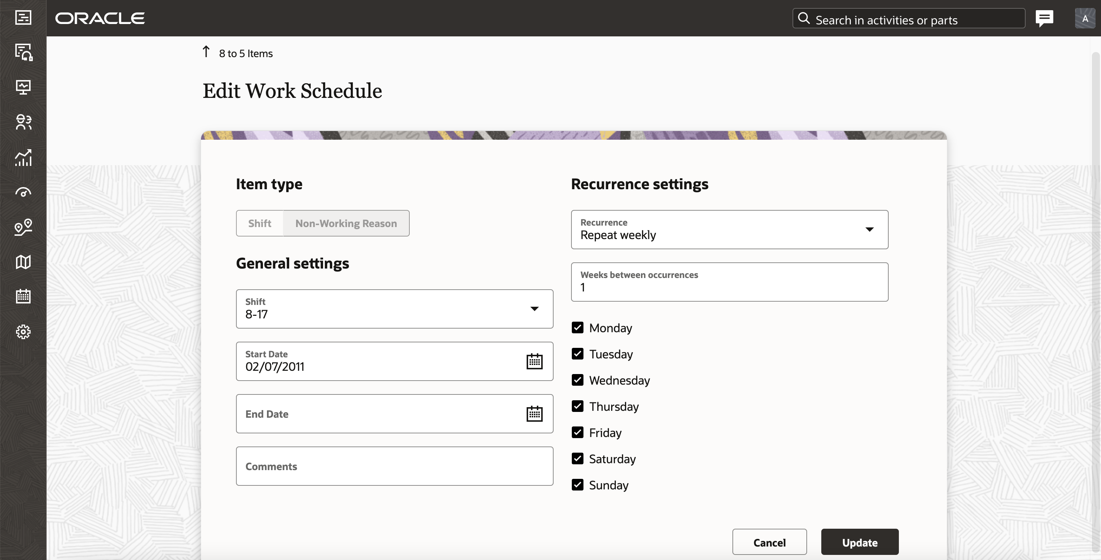Click the Comments text field

(394, 466)
